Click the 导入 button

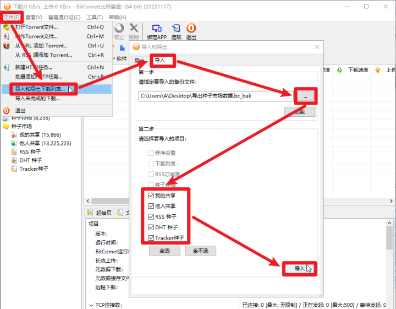point(300,269)
